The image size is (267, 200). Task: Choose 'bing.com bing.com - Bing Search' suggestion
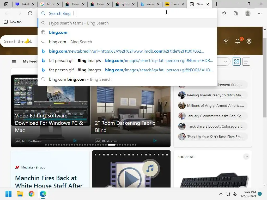click(127, 79)
